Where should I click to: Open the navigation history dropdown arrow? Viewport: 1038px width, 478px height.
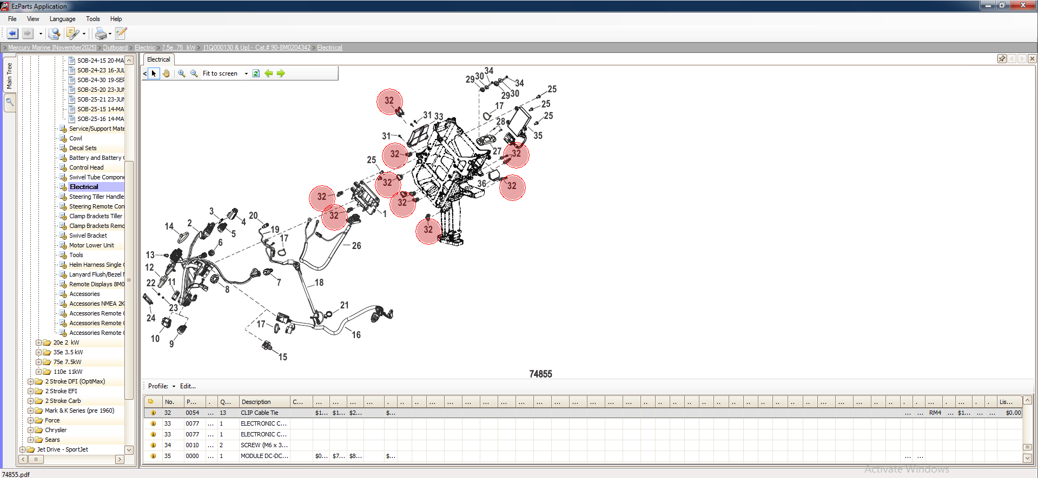(41, 34)
